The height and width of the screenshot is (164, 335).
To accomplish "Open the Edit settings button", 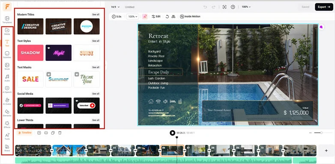I will pos(156,16).
